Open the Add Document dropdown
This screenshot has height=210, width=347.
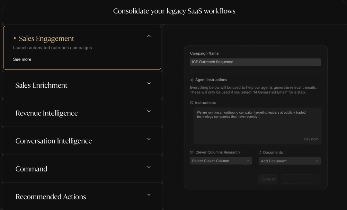pos(289,161)
